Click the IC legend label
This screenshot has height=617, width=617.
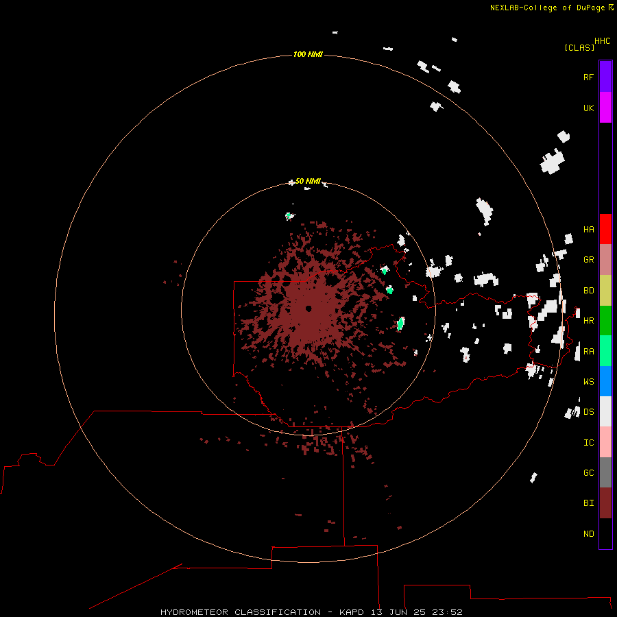click(x=588, y=443)
